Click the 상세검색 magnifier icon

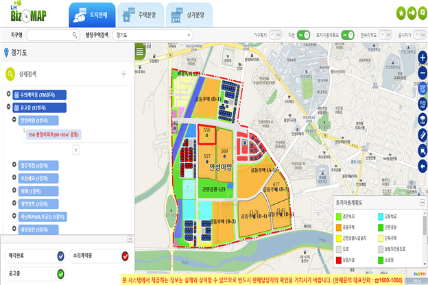tap(10, 73)
